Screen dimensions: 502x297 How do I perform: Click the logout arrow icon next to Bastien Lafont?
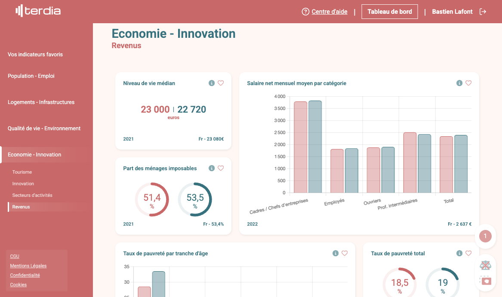(x=483, y=12)
